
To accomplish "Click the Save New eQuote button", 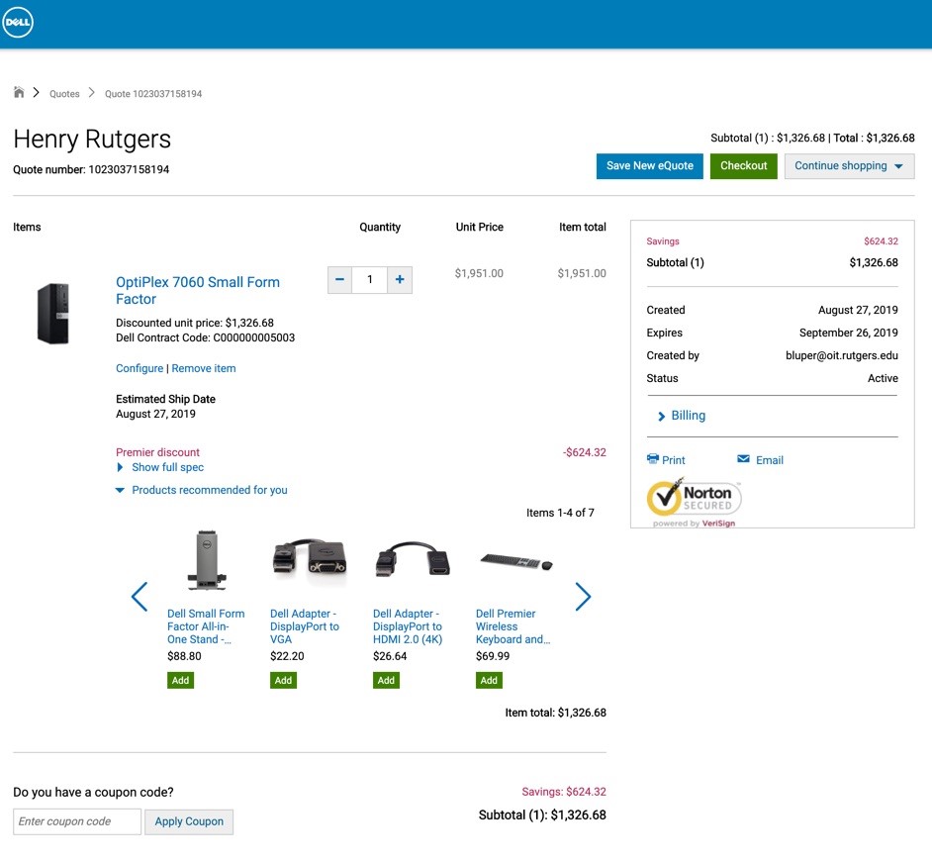I will (x=649, y=165).
